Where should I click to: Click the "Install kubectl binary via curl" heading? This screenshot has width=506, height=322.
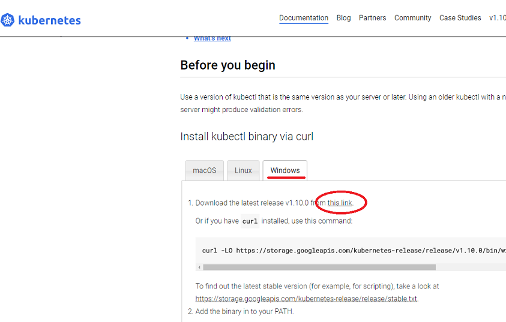click(247, 137)
